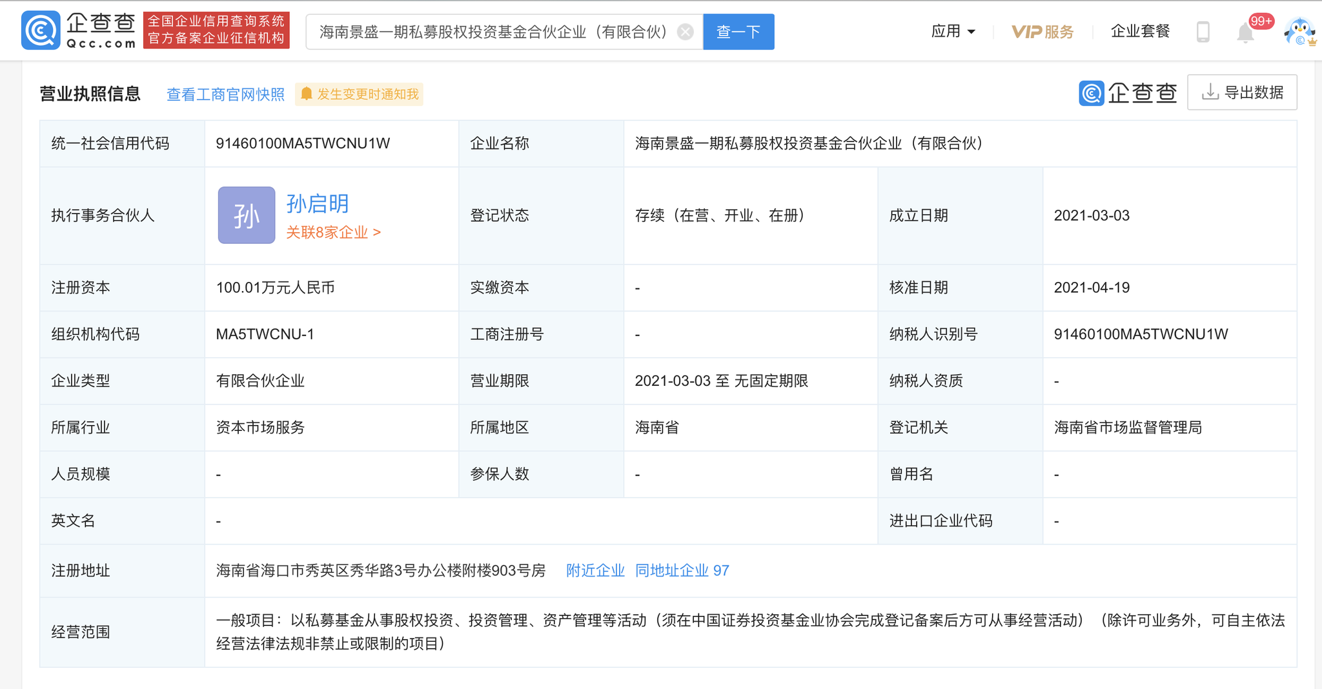The height and width of the screenshot is (689, 1322).
Task: Click the 执行事务合伙人 label cell
Action: (x=123, y=215)
